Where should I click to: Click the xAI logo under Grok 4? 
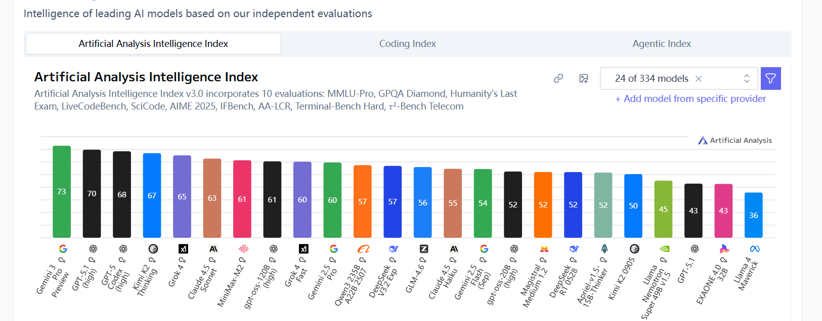click(x=183, y=249)
